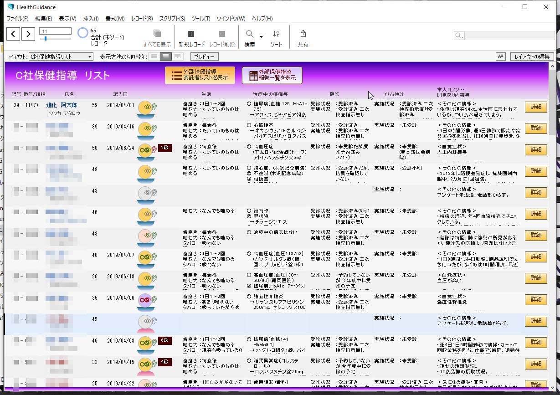Click the found-set pie circle icon
The image size is (560, 395).
tap(82, 33)
